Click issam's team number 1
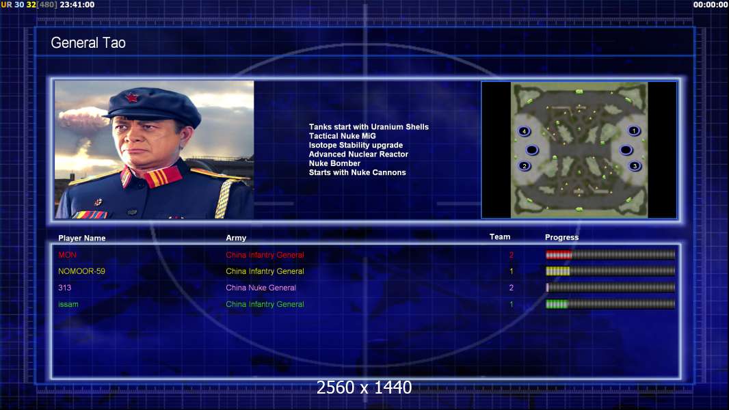The width and height of the screenshot is (729, 410). (512, 305)
